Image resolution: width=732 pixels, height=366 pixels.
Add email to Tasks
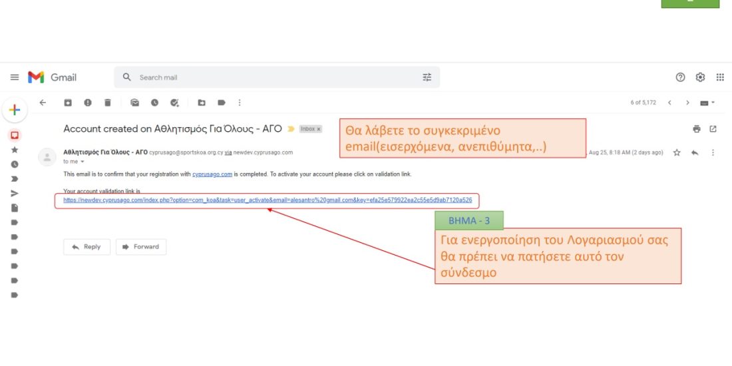click(174, 102)
